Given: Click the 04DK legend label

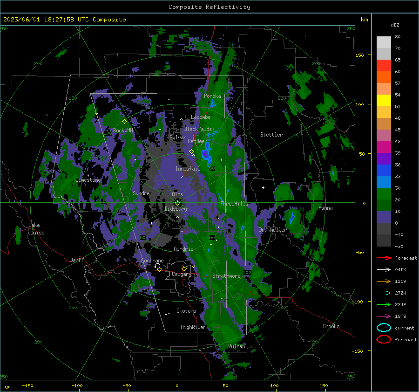Looking at the screenshot, I should 400,270.
